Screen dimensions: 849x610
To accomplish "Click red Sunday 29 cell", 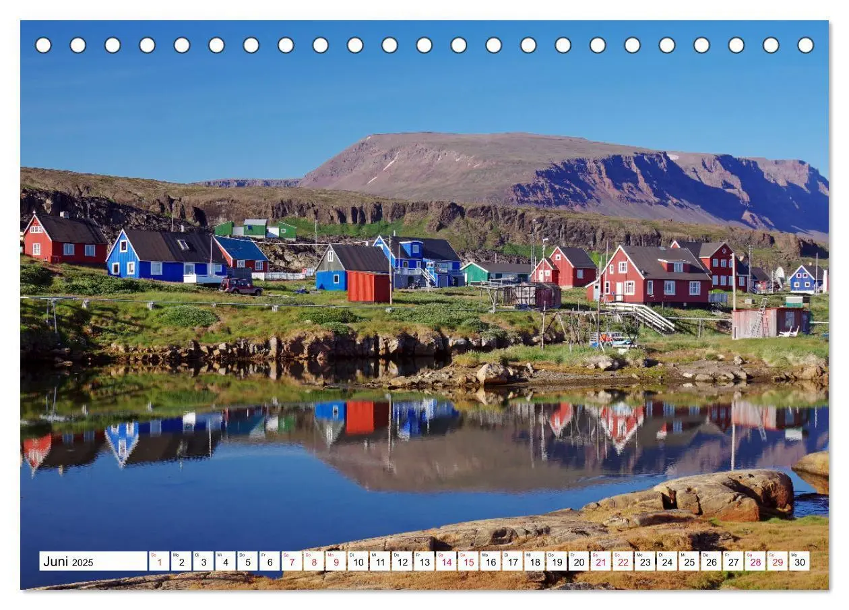I will 778,561.
